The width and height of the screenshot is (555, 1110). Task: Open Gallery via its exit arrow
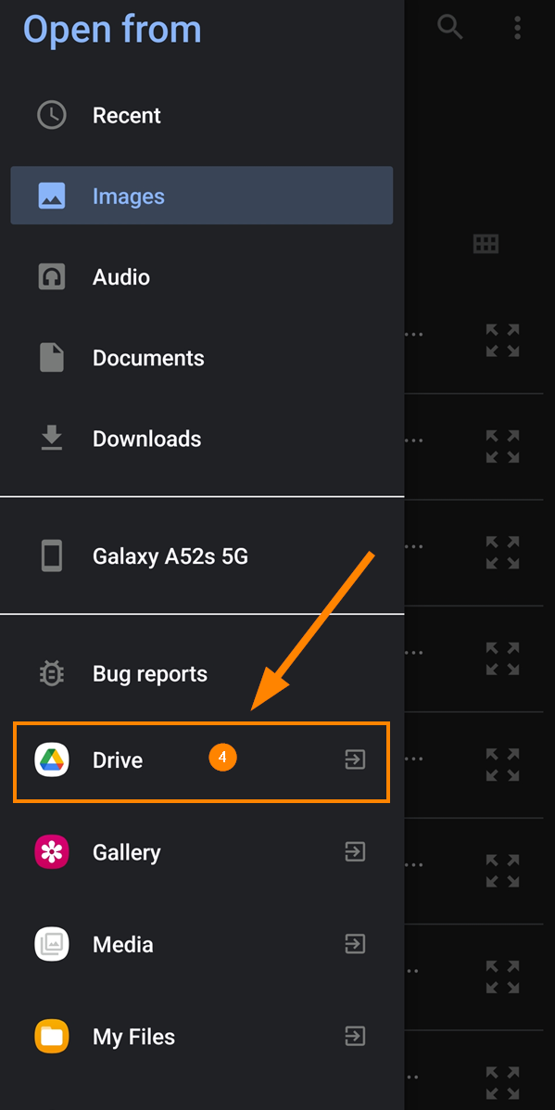[355, 851]
